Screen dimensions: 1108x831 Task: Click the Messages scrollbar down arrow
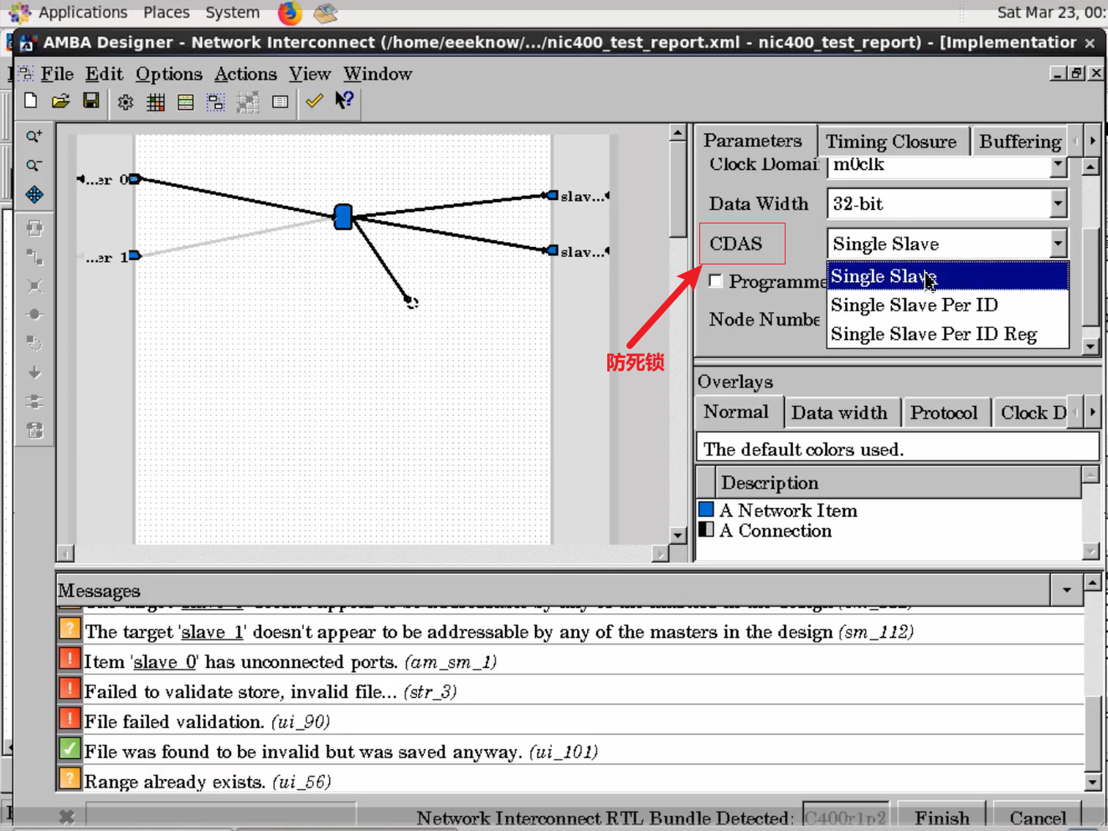coord(1093,783)
